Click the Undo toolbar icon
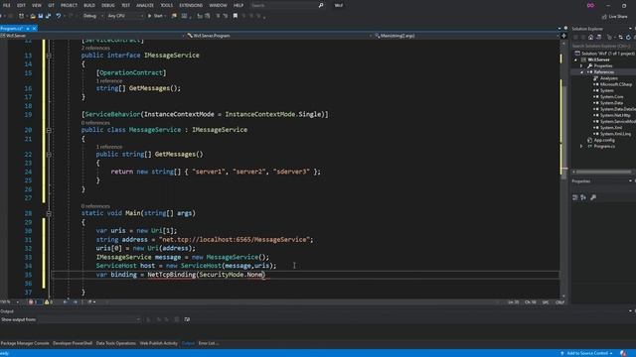 tap(59, 16)
